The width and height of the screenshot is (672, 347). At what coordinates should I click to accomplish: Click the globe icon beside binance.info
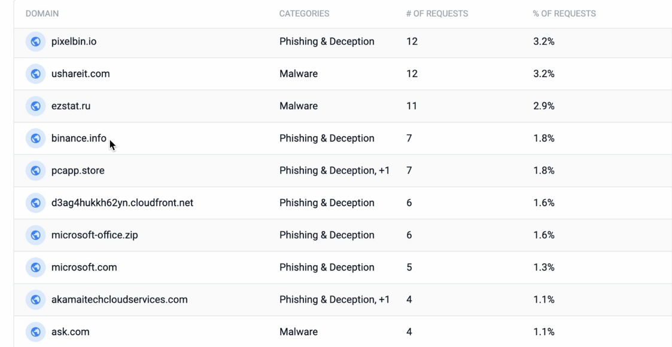click(x=35, y=138)
